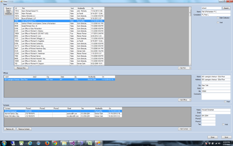Open Internet Explorer from the taskbar

tap(30, 143)
